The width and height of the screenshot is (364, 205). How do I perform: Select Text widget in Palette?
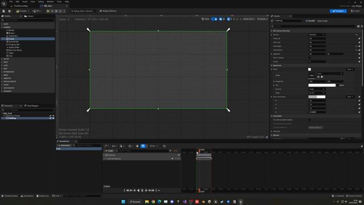(x=10, y=56)
